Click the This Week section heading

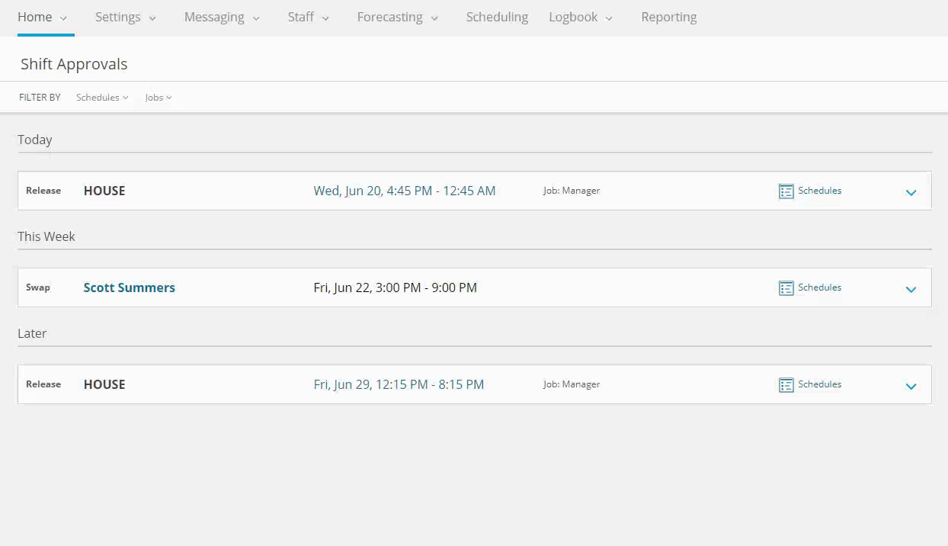[46, 236]
